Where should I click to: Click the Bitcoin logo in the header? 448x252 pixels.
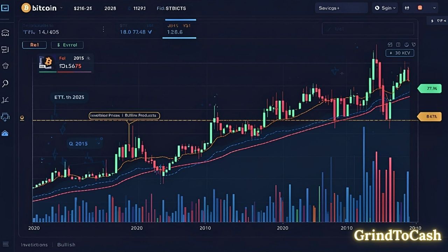(x=26, y=7)
